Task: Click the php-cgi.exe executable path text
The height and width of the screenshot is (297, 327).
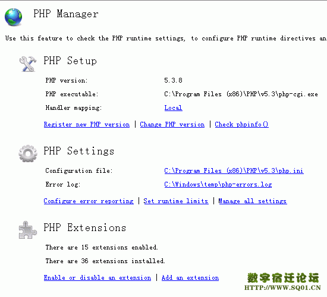Action: 241,94
